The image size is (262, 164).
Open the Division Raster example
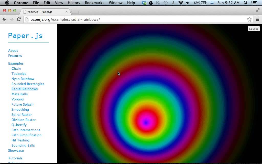(x=24, y=120)
